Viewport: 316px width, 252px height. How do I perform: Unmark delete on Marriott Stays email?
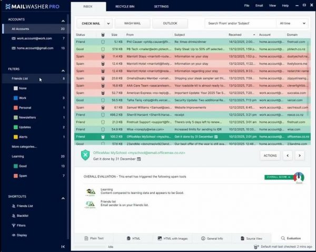pos(103,56)
